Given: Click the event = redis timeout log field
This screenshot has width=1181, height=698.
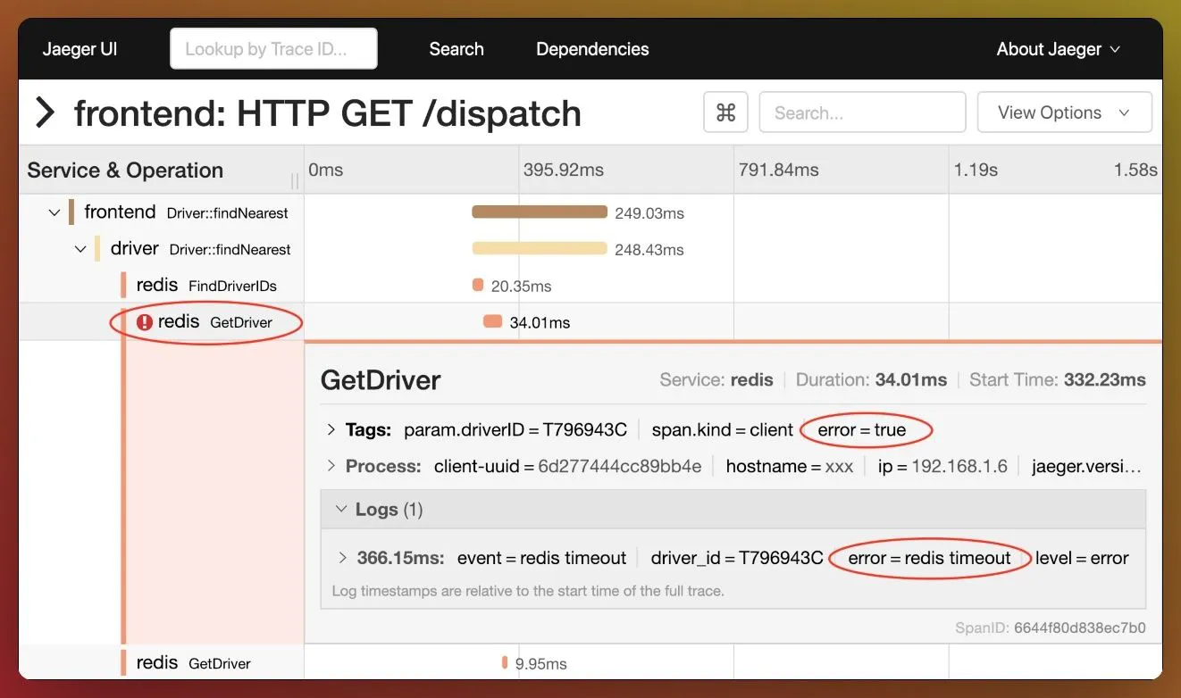Looking at the screenshot, I should [x=541, y=558].
